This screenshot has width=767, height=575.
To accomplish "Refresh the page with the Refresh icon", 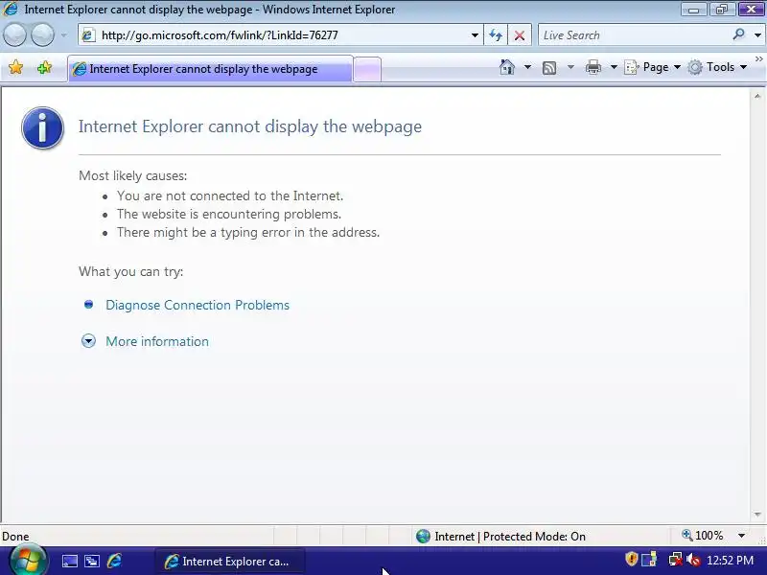I will point(496,35).
